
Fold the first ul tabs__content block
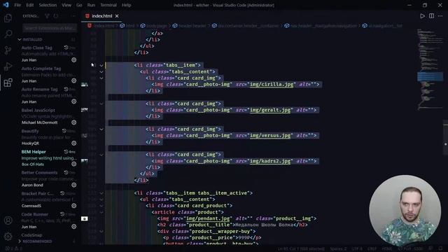[x=101, y=71]
